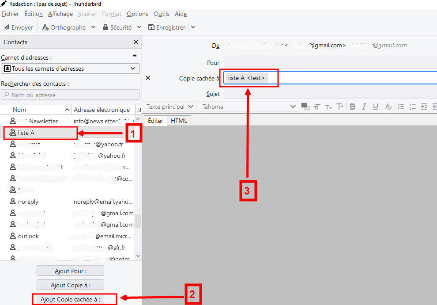Screen dimensions: 437x305
Task: Click the Ajout Pour button
Action: click(70, 271)
